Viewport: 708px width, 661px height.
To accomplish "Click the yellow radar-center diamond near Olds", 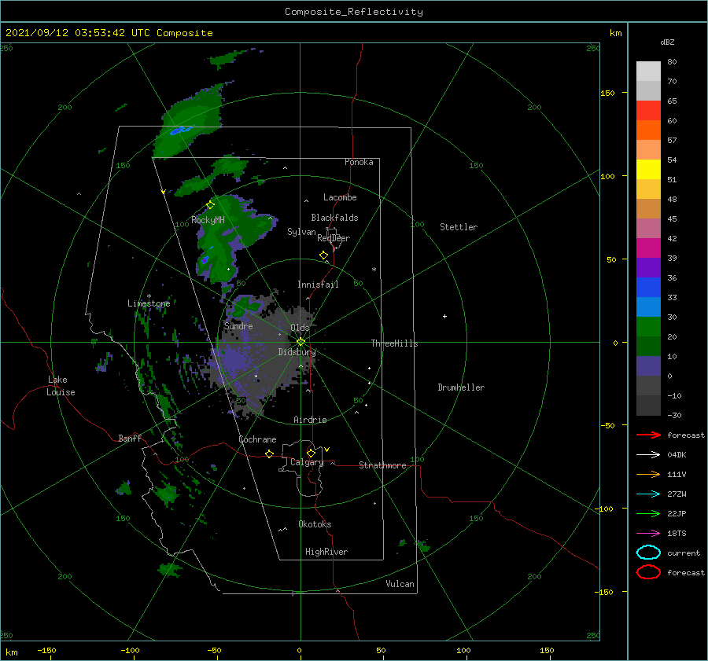I will [x=301, y=342].
